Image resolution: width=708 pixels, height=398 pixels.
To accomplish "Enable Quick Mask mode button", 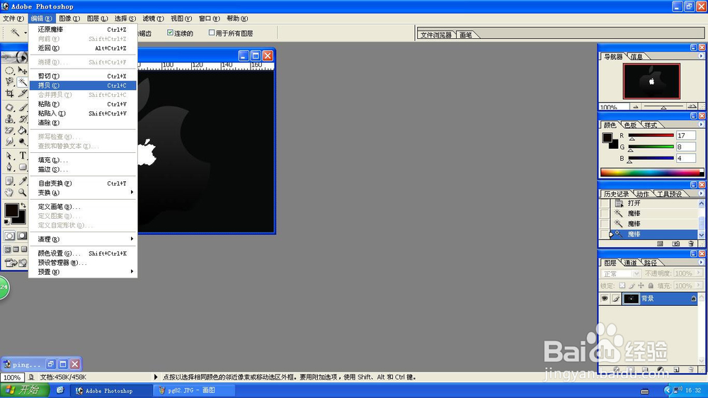I will coord(22,236).
